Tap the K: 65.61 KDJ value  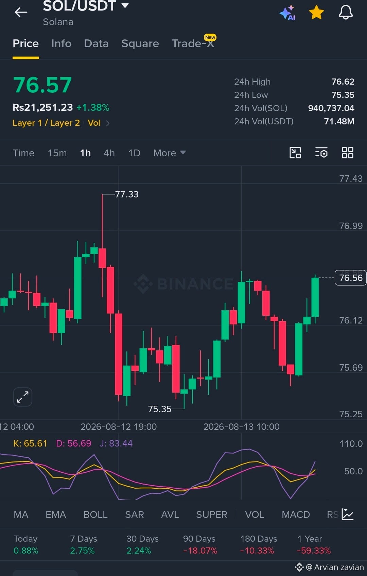pyautogui.click(x=30, y=443)
